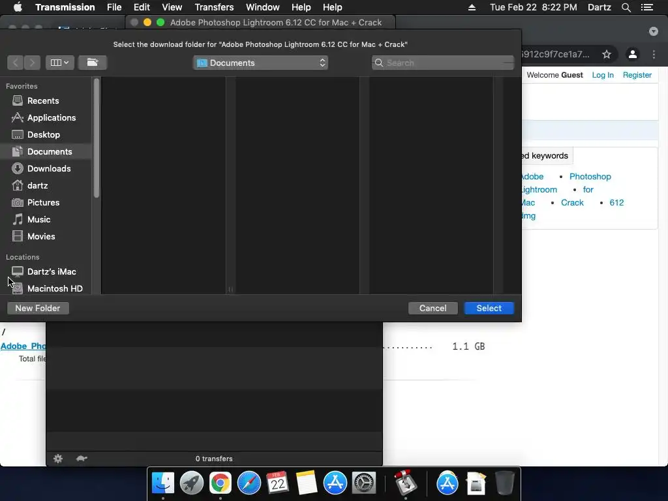Click the Transmission icon in Dock

click(x=405, y=482)
